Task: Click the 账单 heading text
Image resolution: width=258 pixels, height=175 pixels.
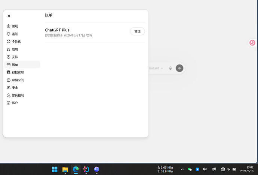Action: tap(49, 15)
